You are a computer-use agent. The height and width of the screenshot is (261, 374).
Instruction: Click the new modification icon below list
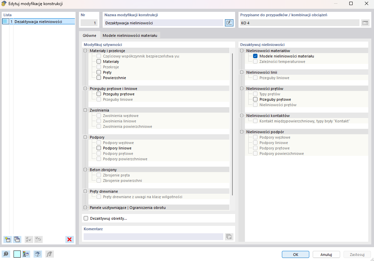pos(7,239)
